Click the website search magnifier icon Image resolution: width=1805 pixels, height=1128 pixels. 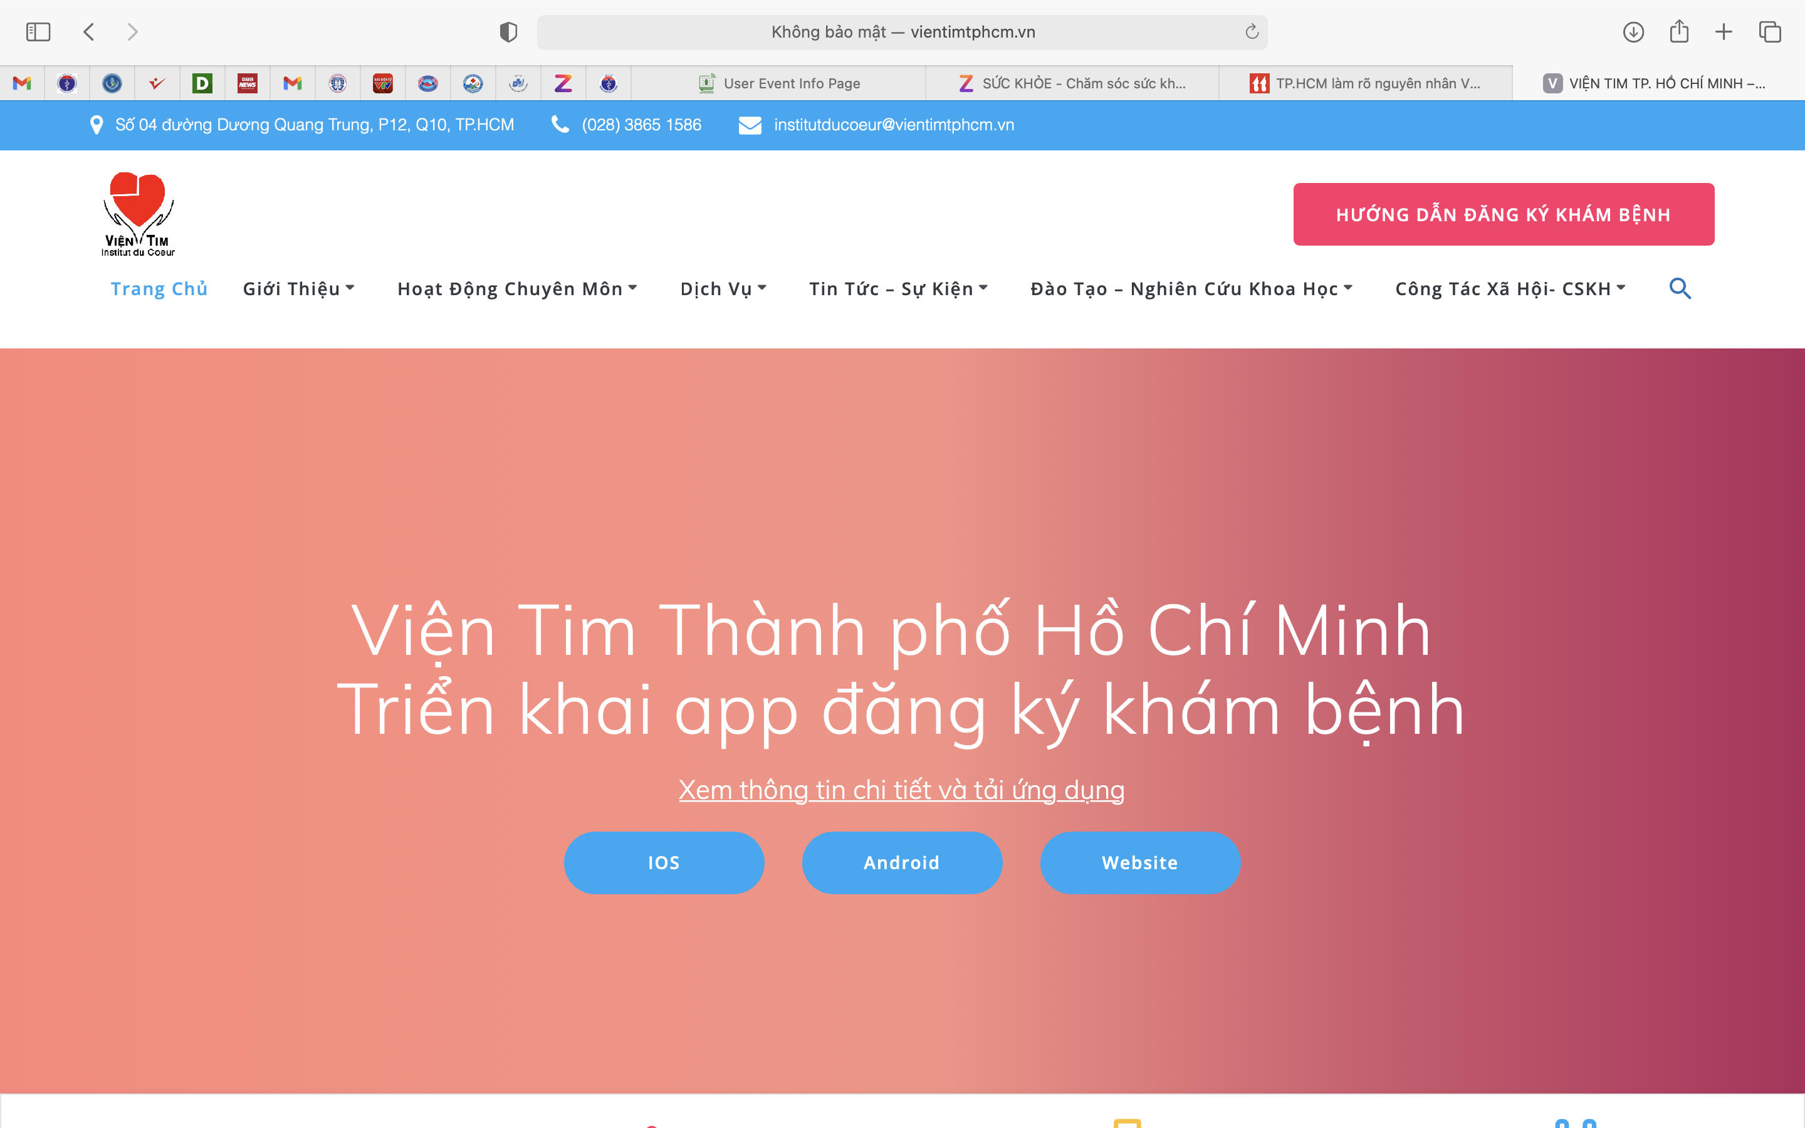[1680, 289]
